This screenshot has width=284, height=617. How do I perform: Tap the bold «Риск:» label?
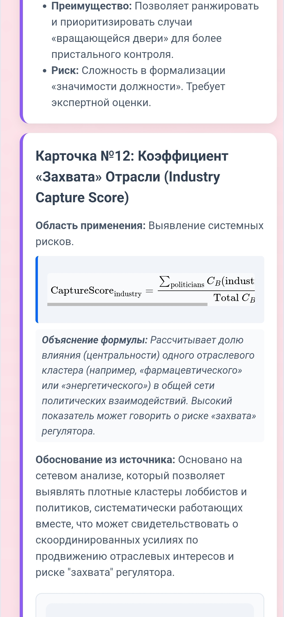pos(65,71)
